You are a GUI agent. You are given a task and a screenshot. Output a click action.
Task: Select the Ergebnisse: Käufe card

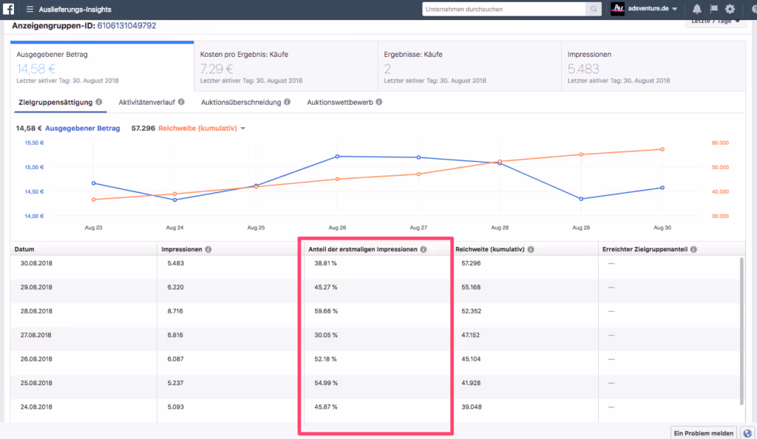pyautogui.click(x=469, y=67)
